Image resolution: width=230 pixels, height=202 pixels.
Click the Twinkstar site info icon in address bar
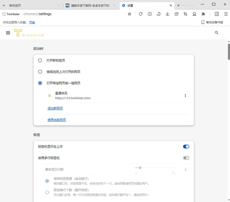tap(4, 14)
